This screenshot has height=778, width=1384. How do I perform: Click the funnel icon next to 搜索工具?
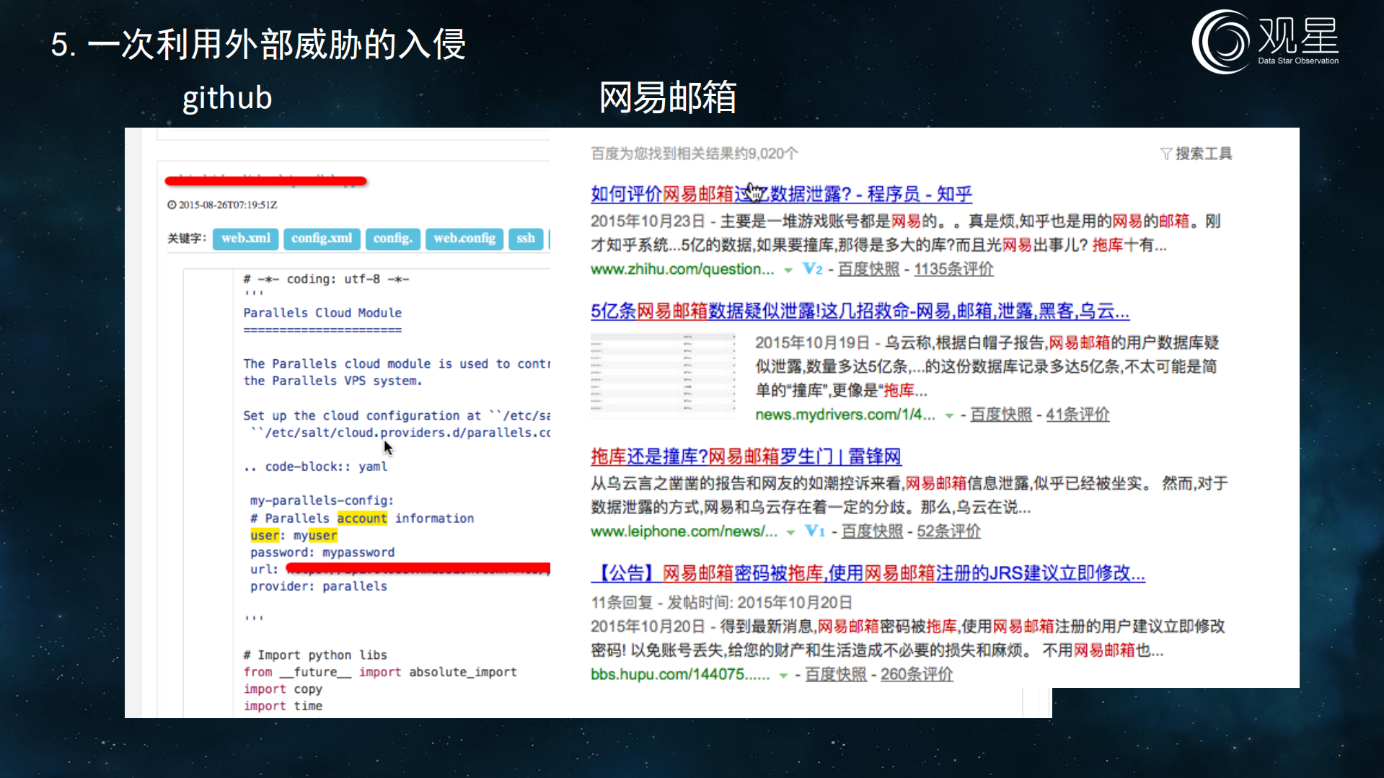point(1167,153)
